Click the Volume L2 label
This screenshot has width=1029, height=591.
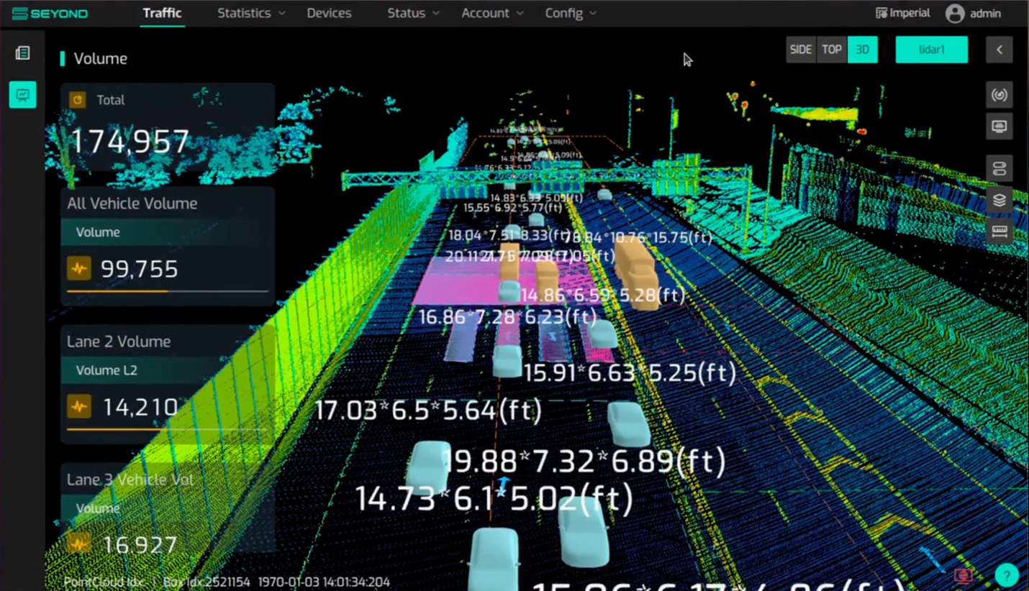pyautogui.click(x=106, y=370)
